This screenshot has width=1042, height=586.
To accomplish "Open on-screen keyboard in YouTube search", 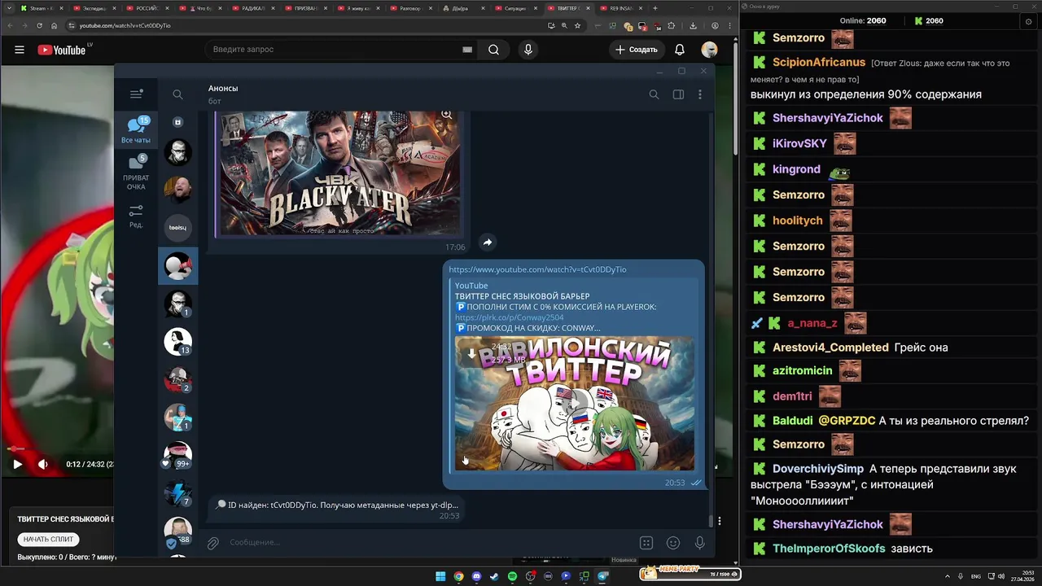I will (x=467, y=50).
